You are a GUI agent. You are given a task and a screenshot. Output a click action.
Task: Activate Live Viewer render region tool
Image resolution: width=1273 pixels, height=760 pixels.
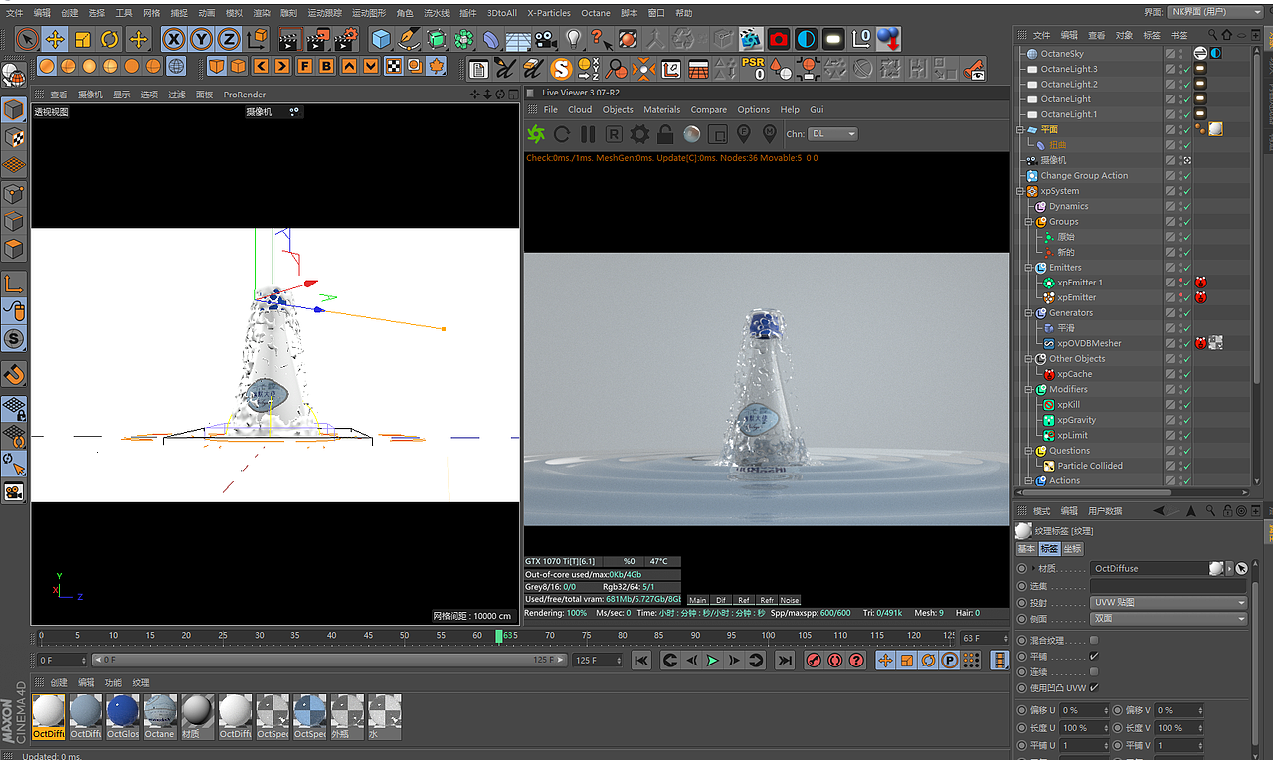coord(718,134)
